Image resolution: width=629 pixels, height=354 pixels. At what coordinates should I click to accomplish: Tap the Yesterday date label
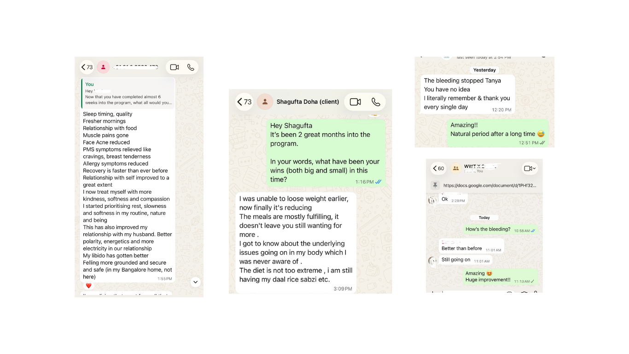484,70
